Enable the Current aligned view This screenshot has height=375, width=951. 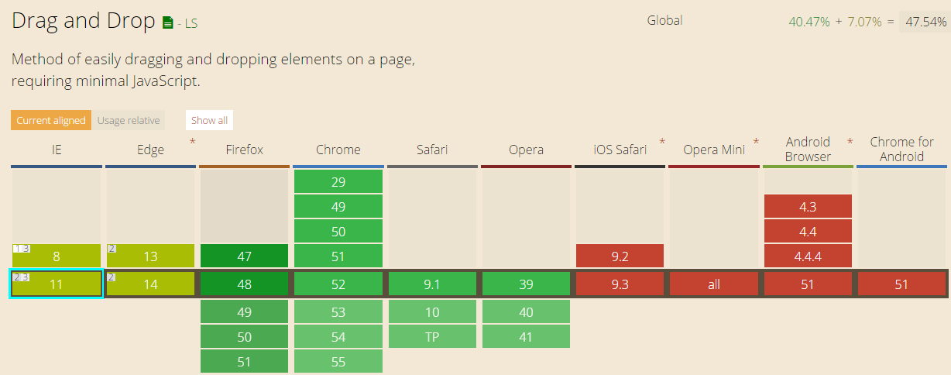51,120
